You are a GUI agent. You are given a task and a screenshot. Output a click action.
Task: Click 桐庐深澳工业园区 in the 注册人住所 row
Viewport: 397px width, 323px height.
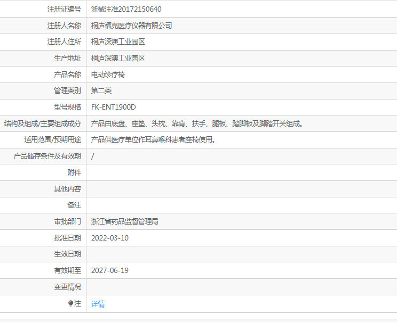pyautogui.click(x=118, y=42)
